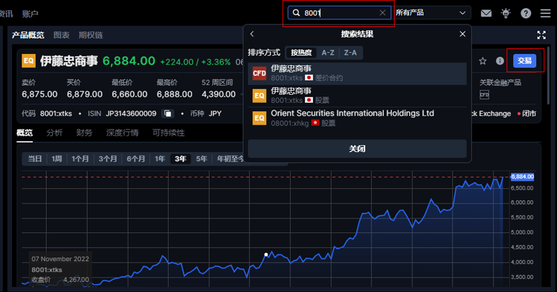This screenshot has height=292, width=557.
Task: Set chart range to 年初至今
Action: 230,159
